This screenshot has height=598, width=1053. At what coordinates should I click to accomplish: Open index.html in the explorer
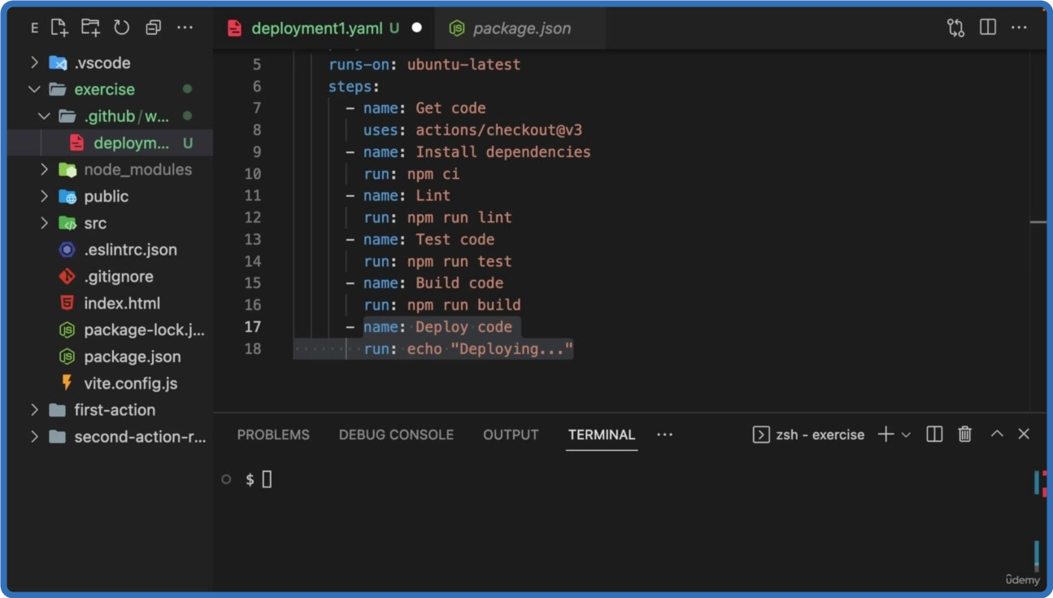[x=122, y=303]
